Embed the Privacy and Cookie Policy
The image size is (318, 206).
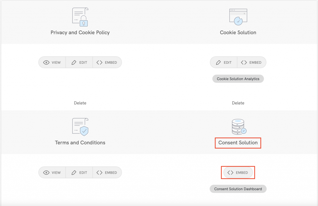click(x=107, y=62)
